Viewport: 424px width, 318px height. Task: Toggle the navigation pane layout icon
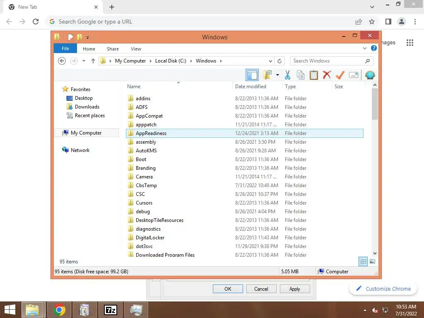[x=252, y=75]
